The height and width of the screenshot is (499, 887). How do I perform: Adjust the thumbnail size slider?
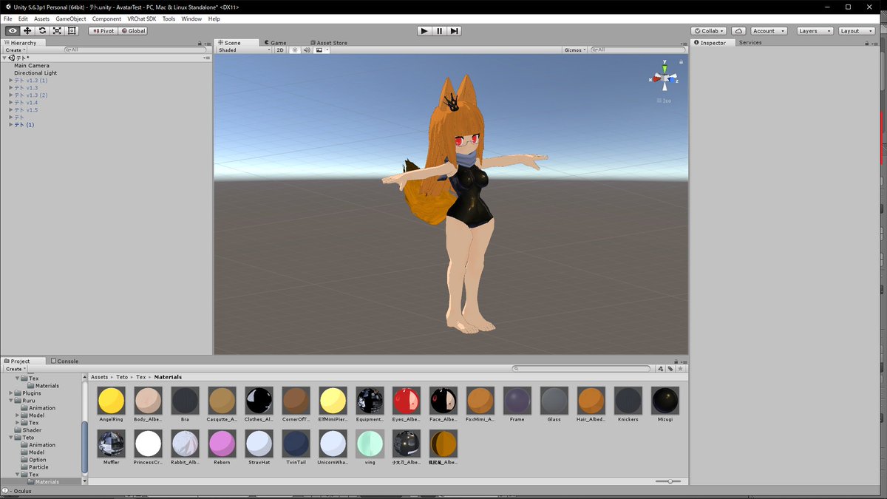(669, 481)
